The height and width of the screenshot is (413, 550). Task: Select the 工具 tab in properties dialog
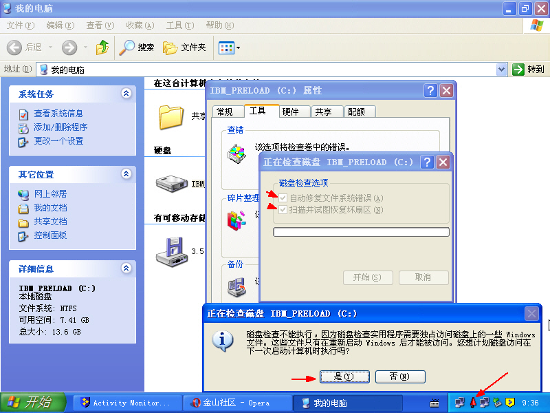261,111
